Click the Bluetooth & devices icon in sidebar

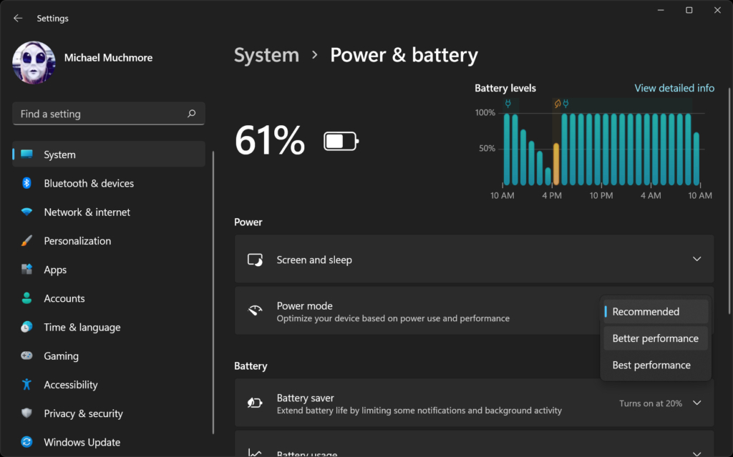pyautogui.click(x=26, y=184)
